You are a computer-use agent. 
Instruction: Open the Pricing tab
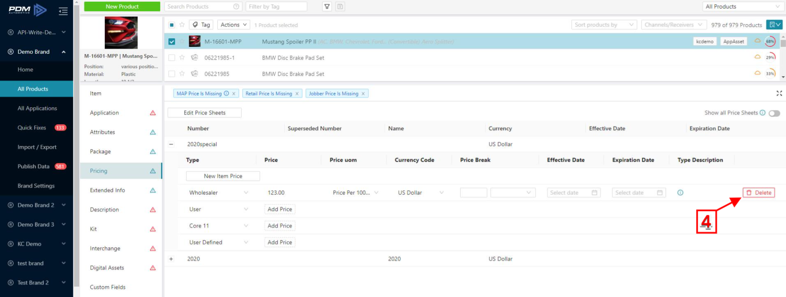[x=121, y=171]
